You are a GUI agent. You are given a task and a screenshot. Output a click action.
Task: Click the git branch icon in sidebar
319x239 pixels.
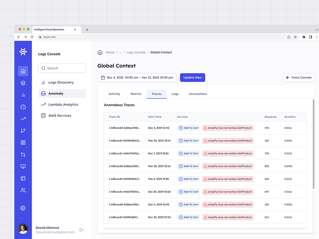[23, 131]
